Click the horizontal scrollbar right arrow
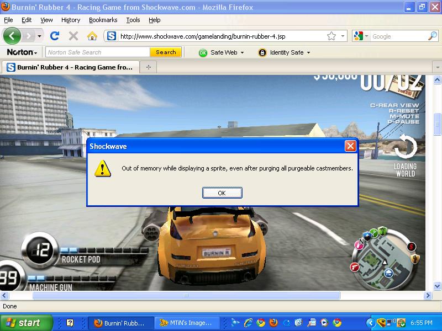The width and height of the screenshot is (442, 331). click(428, 295)
